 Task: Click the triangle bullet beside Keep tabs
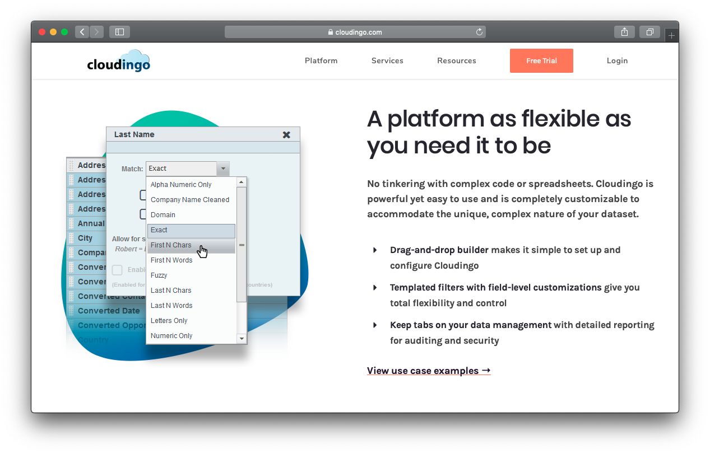[375, 325]
